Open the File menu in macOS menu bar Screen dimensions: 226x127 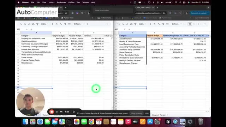(x=32, y=2)
